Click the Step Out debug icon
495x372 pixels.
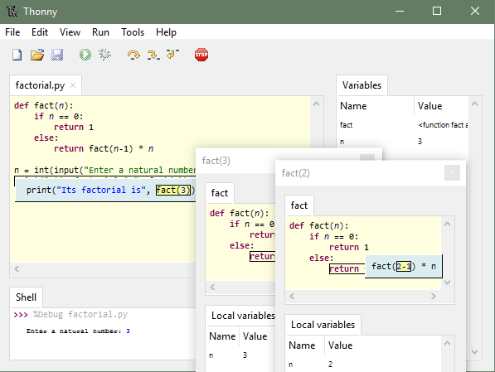pyautogui.click(x=172, y=55)
